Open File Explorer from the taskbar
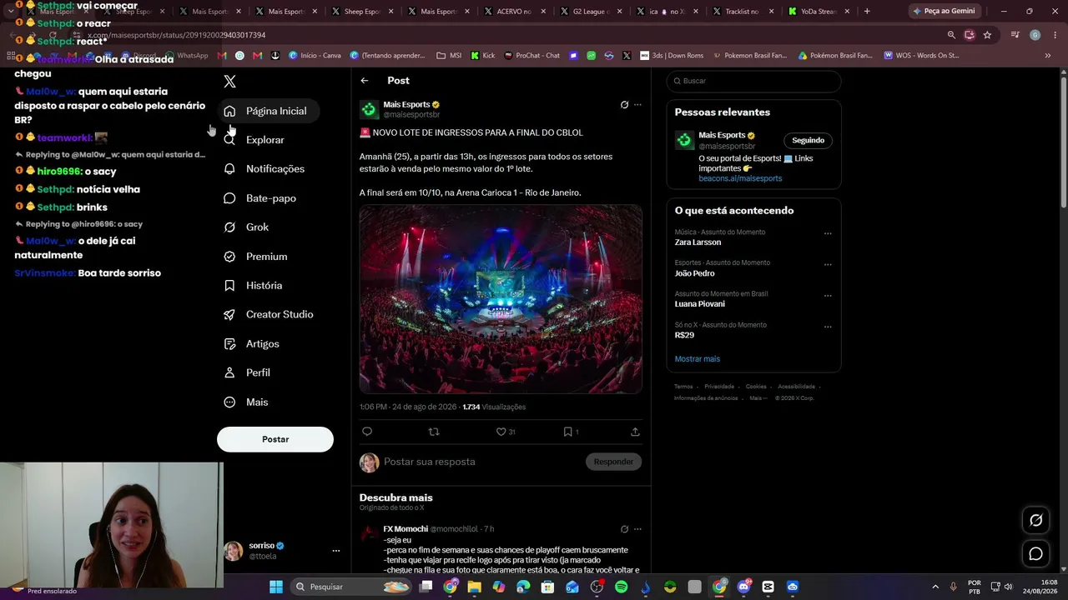Image resolution: width=1068 pixels, height=600 pixels. coord(474,587)
